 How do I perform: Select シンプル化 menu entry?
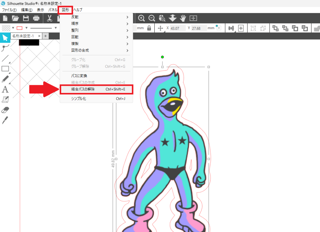pos(96,99)
